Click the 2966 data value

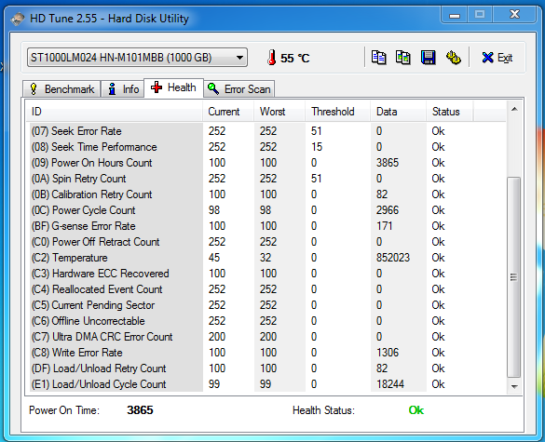(x=388, y=210)
